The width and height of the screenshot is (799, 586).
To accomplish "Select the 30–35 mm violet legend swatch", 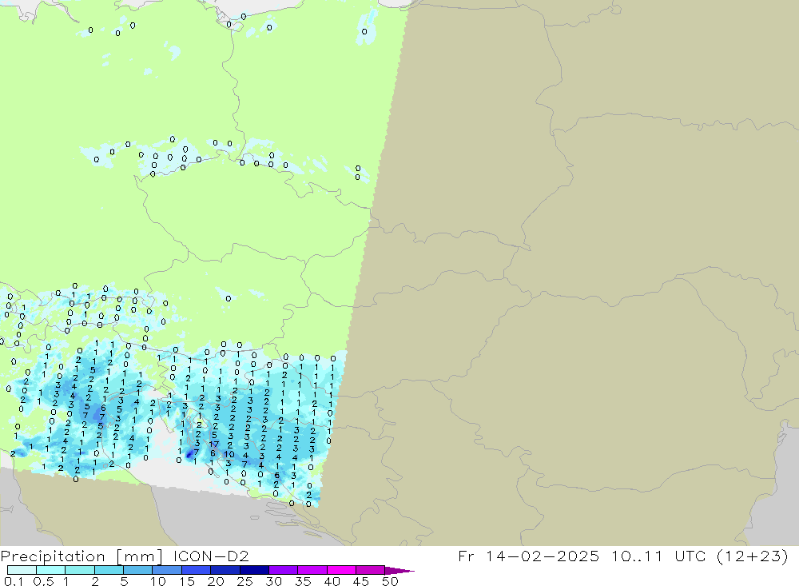I will pyautogui.click(x=284, y=570).
